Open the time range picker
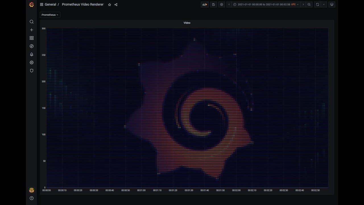 (266, 5)
